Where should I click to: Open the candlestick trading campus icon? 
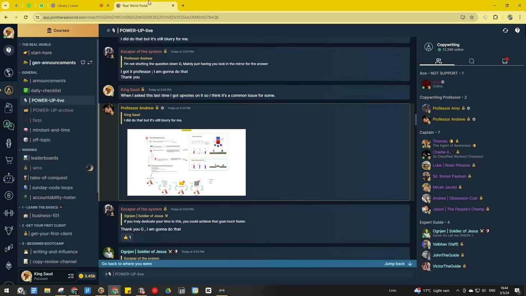tap(9, 248)
